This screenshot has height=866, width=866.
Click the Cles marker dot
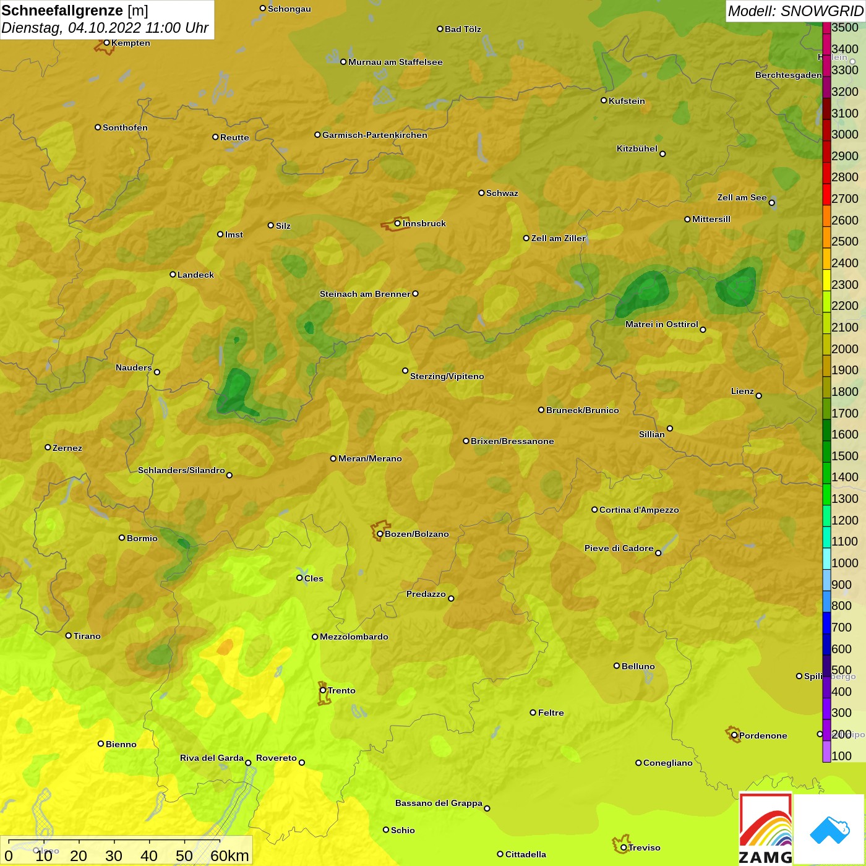coord(299,578)
